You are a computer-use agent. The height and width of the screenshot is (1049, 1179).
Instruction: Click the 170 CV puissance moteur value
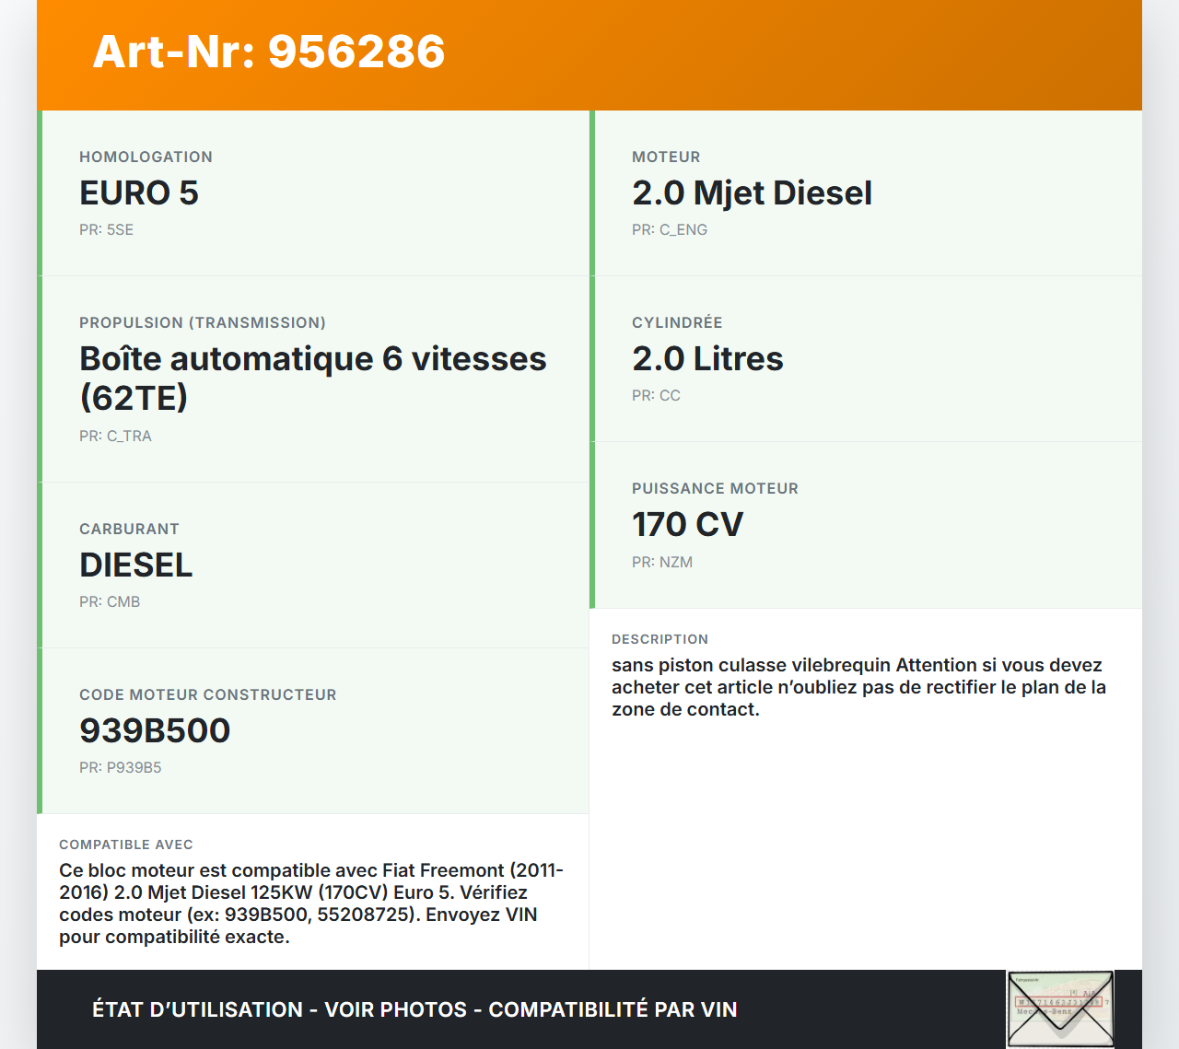[x=688, y=525]
